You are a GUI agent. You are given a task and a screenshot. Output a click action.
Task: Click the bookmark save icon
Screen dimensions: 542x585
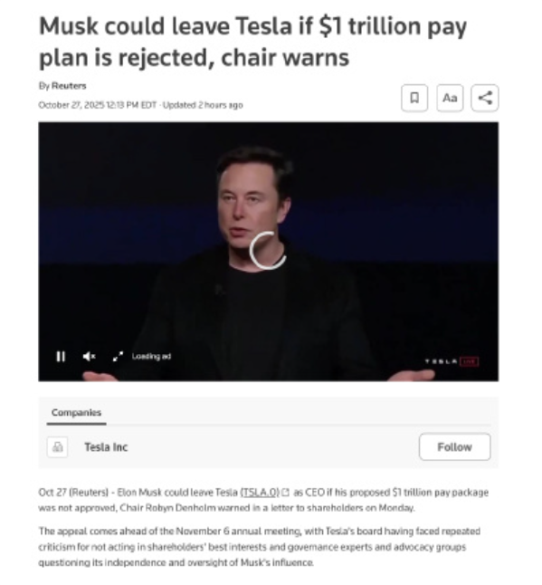[414, 98]
